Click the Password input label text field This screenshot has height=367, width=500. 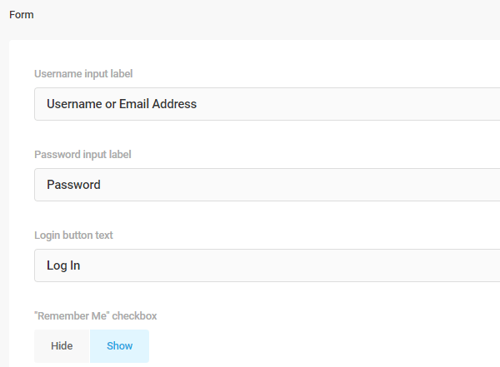[267, 185]
